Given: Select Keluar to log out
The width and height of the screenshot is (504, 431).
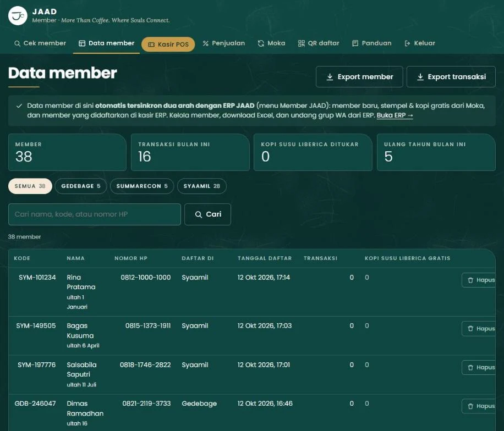Looking at the screenshot, I should pos(420,43).
